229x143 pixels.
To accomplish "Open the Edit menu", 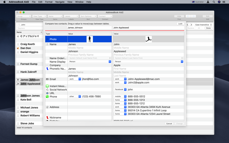I will tap(40, 2).
